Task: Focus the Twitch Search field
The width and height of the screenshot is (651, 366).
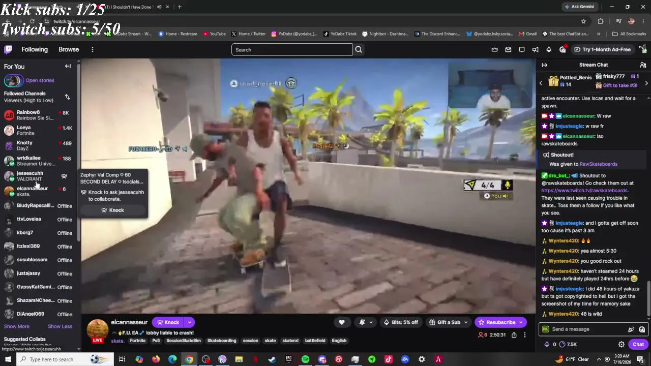Action: tap(292, 49)
